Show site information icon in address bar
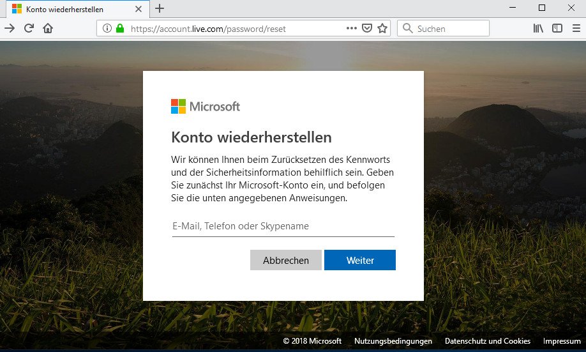 107,29
